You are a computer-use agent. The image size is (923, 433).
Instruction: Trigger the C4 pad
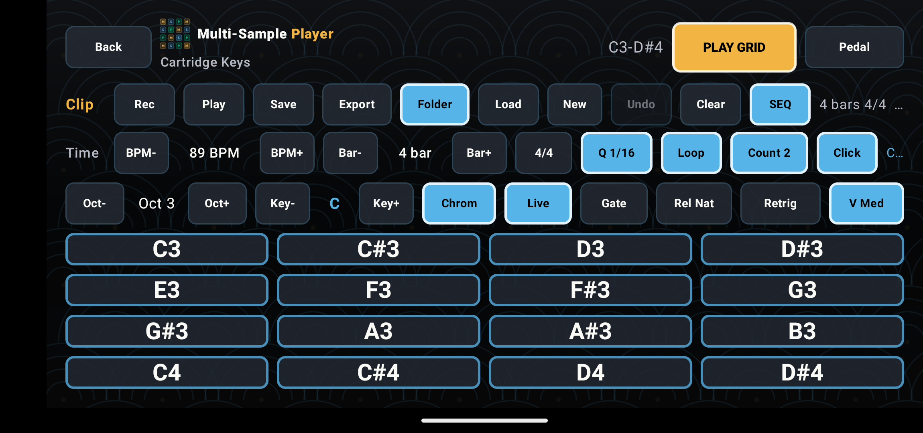click(x=167, y=372)
